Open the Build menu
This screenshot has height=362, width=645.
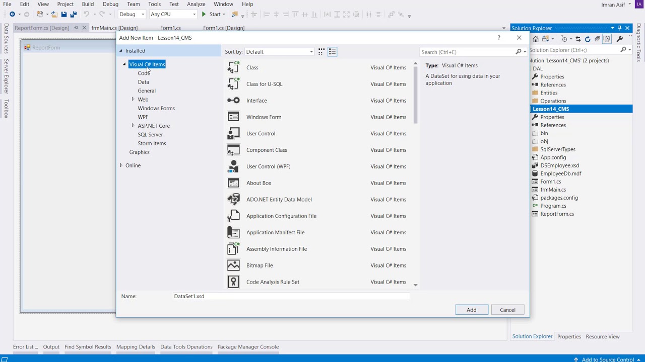point(88,4)
